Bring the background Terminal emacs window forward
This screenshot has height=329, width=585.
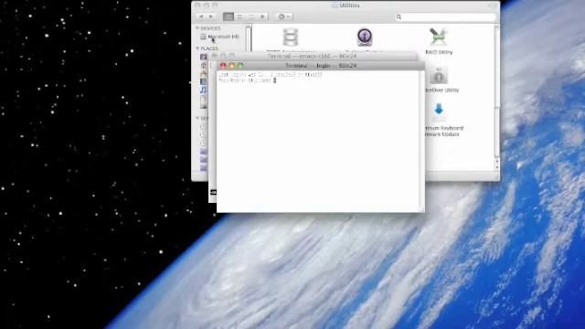pyautogui.click(x=312, y=56)
